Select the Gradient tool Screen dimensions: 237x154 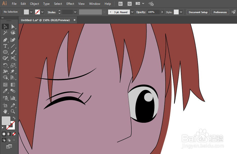[x=13, y=85]
